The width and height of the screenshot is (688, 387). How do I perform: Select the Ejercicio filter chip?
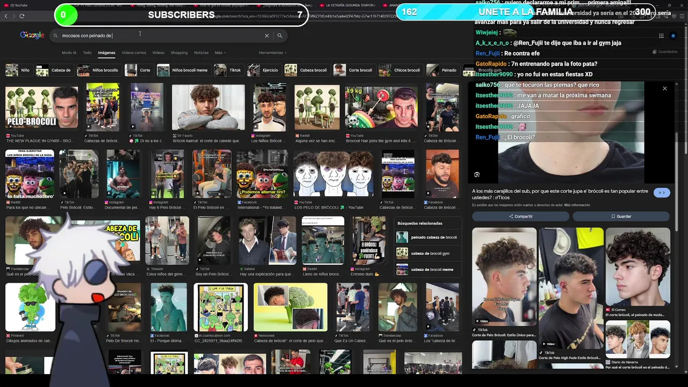tap(264, 70)
